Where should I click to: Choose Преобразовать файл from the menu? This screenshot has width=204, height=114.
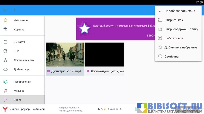(180, 11)
